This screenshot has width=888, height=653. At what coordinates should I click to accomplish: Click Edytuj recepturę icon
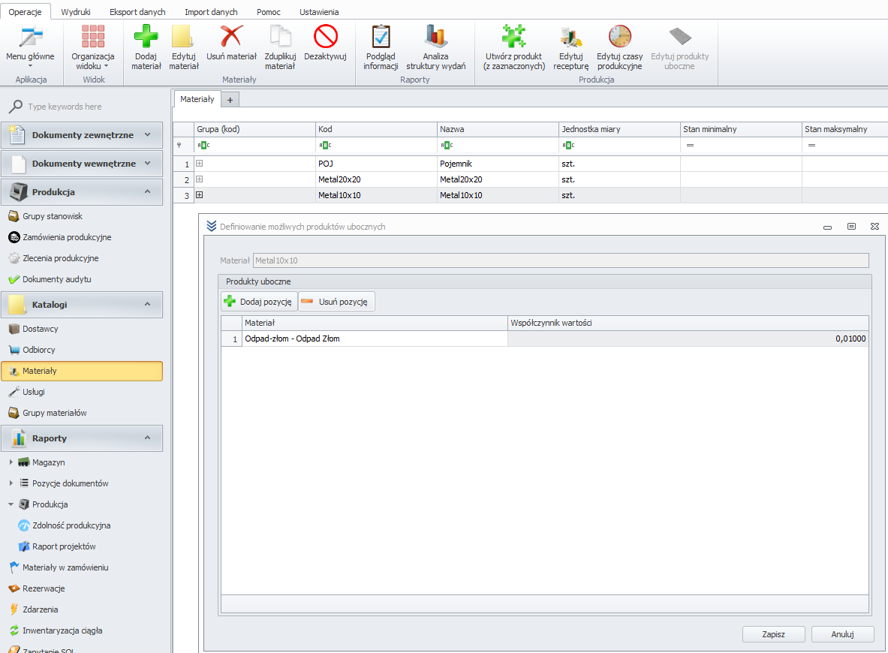click(570, 36)
